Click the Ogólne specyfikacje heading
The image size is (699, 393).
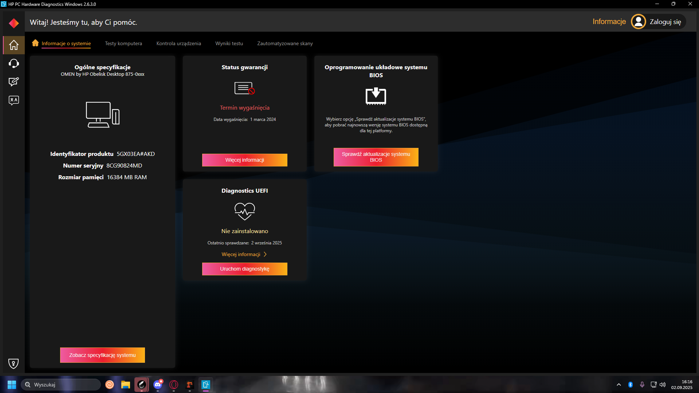click(x=102, y=67)
